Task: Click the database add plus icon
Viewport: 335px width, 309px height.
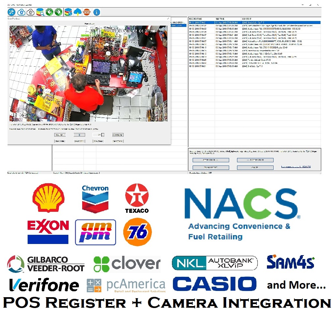Action: point(68,12)
